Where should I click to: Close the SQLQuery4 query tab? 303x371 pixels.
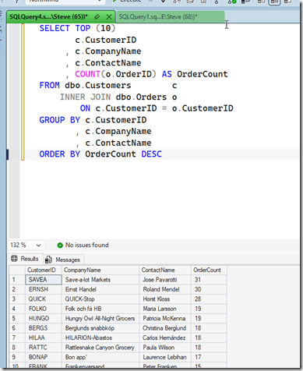click(109, 17)
